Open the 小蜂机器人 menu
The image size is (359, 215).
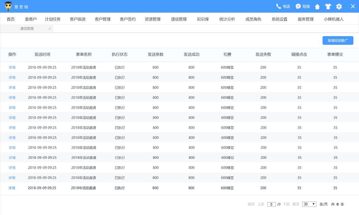tap(334, 19)
